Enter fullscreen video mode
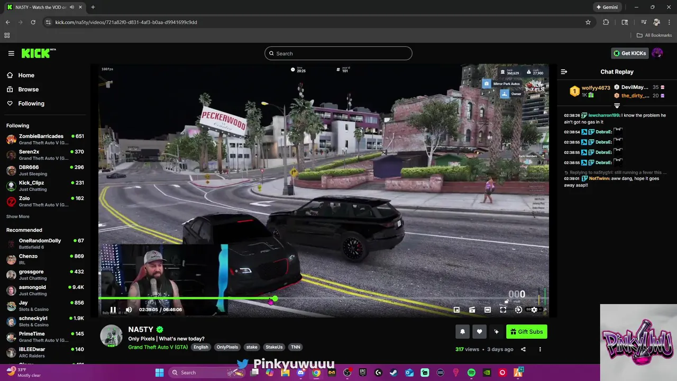Screen dimensions: 677x381 click(x=503, y=310)
